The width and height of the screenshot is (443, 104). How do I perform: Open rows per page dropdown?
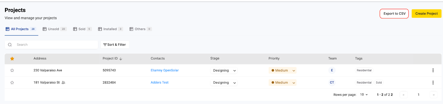[x=364, y=95]
